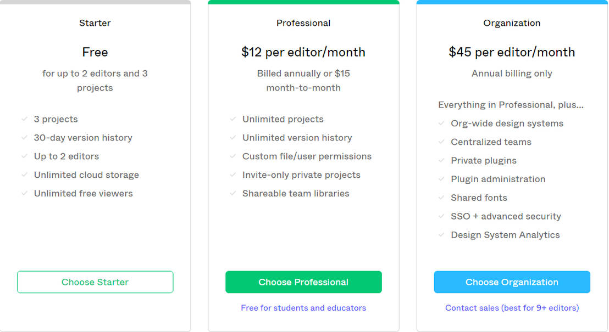Click checkmark next to 30-day version history

[x=24, y=138]
